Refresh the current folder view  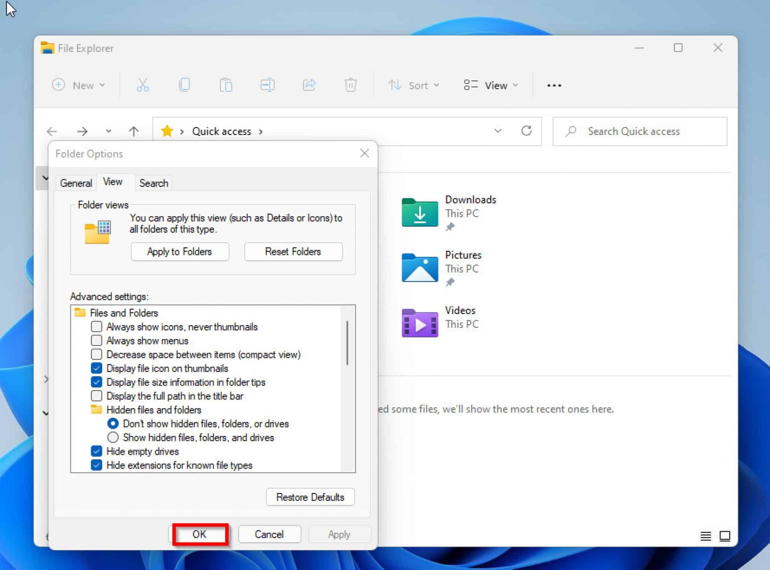click(x=526, y=131)
